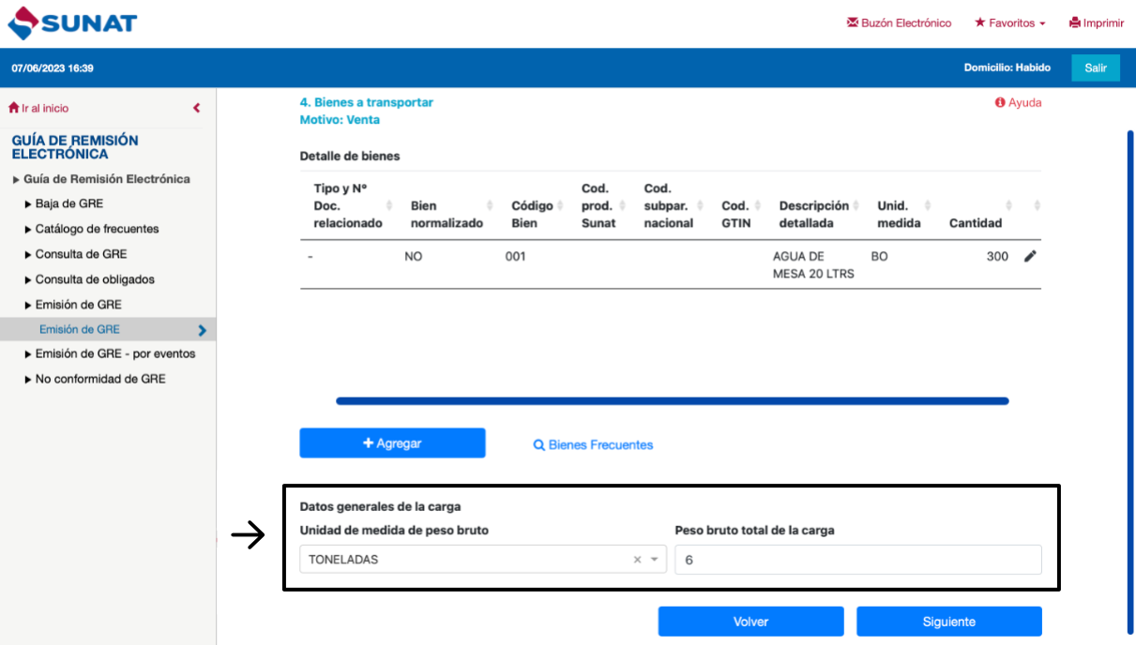Search Bienes Frecuentes link

(x=593, y=445)
